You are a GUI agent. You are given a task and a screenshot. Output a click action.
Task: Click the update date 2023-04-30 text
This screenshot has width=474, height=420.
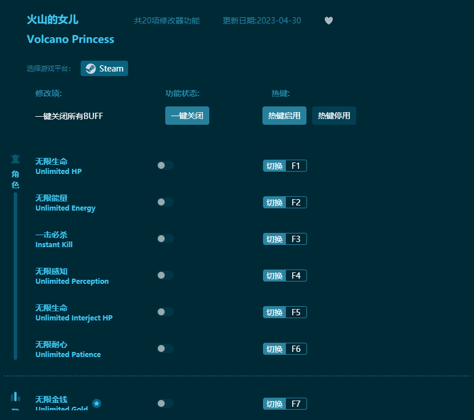[x=262, y=21]
